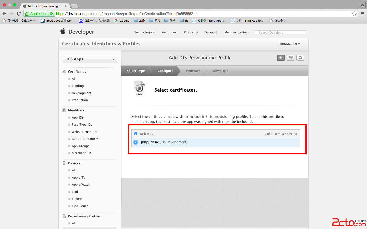367x229 pixels.
Task: Open iPhone devices list in sidebar
Action: [x=77, y=199]
